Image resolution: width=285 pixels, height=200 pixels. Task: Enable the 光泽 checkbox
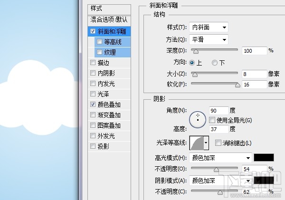tap(93, 94)
